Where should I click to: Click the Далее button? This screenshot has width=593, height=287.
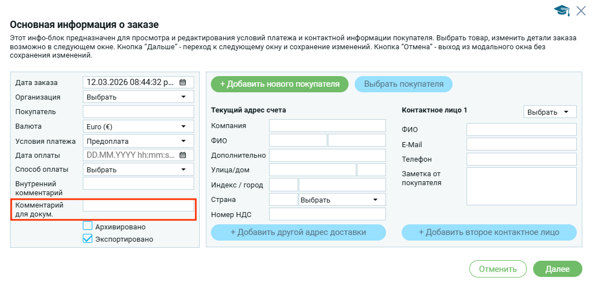pyautogui.click(x=557, y=269)
